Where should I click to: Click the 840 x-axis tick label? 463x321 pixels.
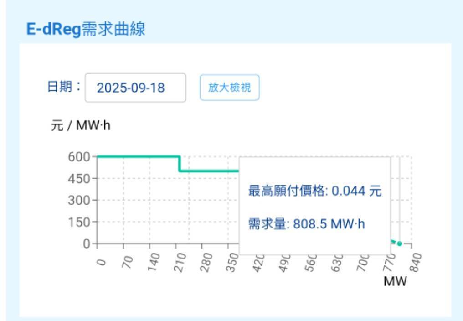point(416,262)
